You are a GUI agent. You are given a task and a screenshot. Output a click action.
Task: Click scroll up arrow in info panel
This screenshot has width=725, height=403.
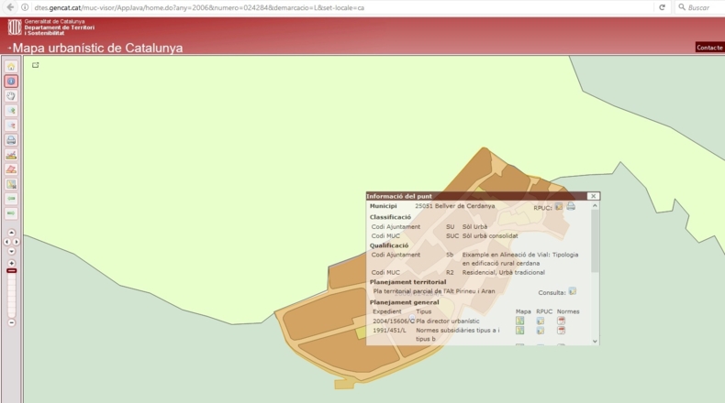pos(595,206)
